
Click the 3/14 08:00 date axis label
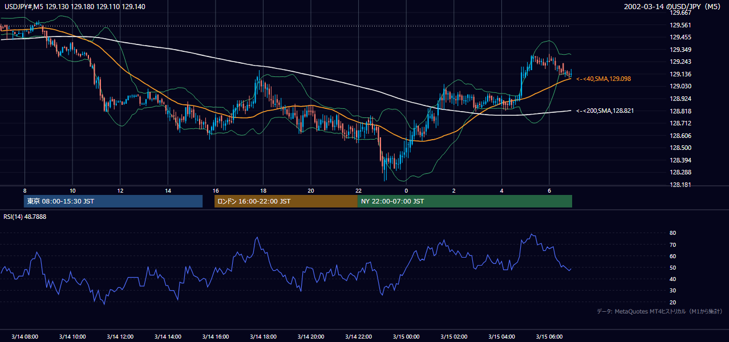tap(25, 337)
